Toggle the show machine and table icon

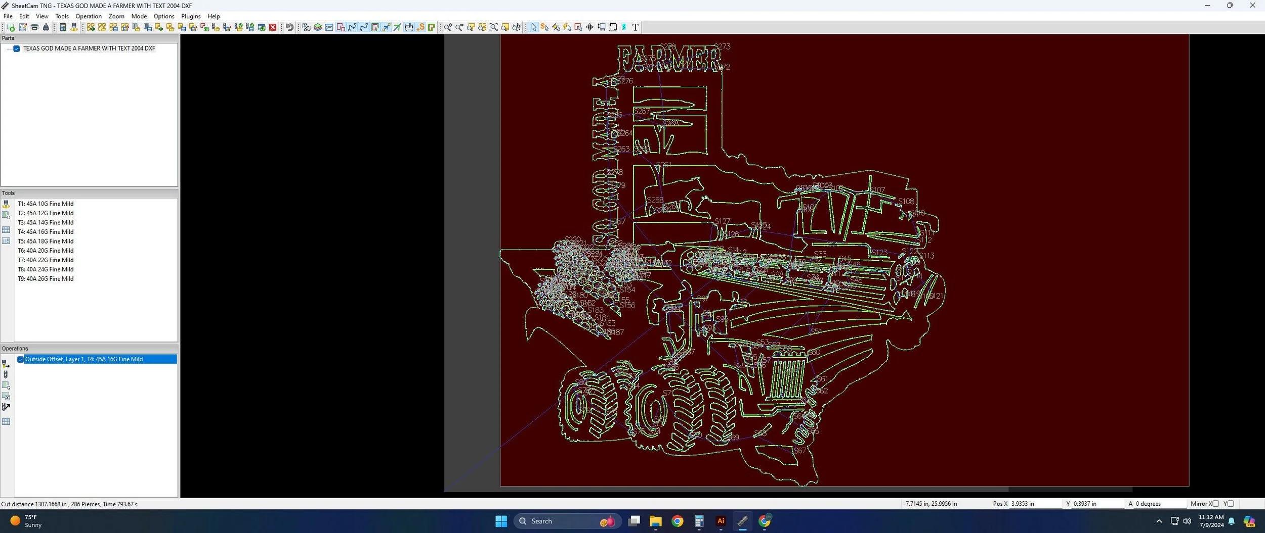click(x=409, y=27)
